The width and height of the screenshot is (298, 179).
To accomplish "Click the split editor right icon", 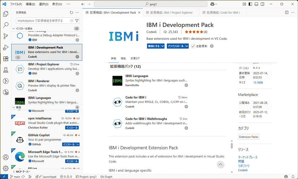I will click(x=287, y=13).
